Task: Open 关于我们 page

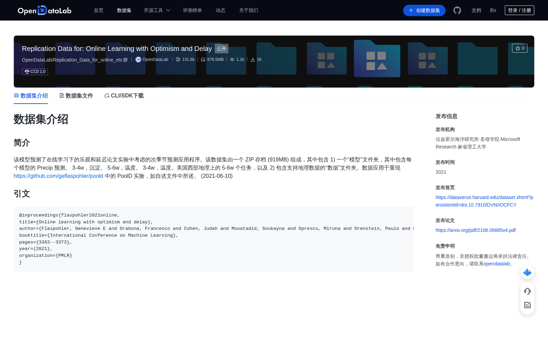Action: tap(249, 11)
